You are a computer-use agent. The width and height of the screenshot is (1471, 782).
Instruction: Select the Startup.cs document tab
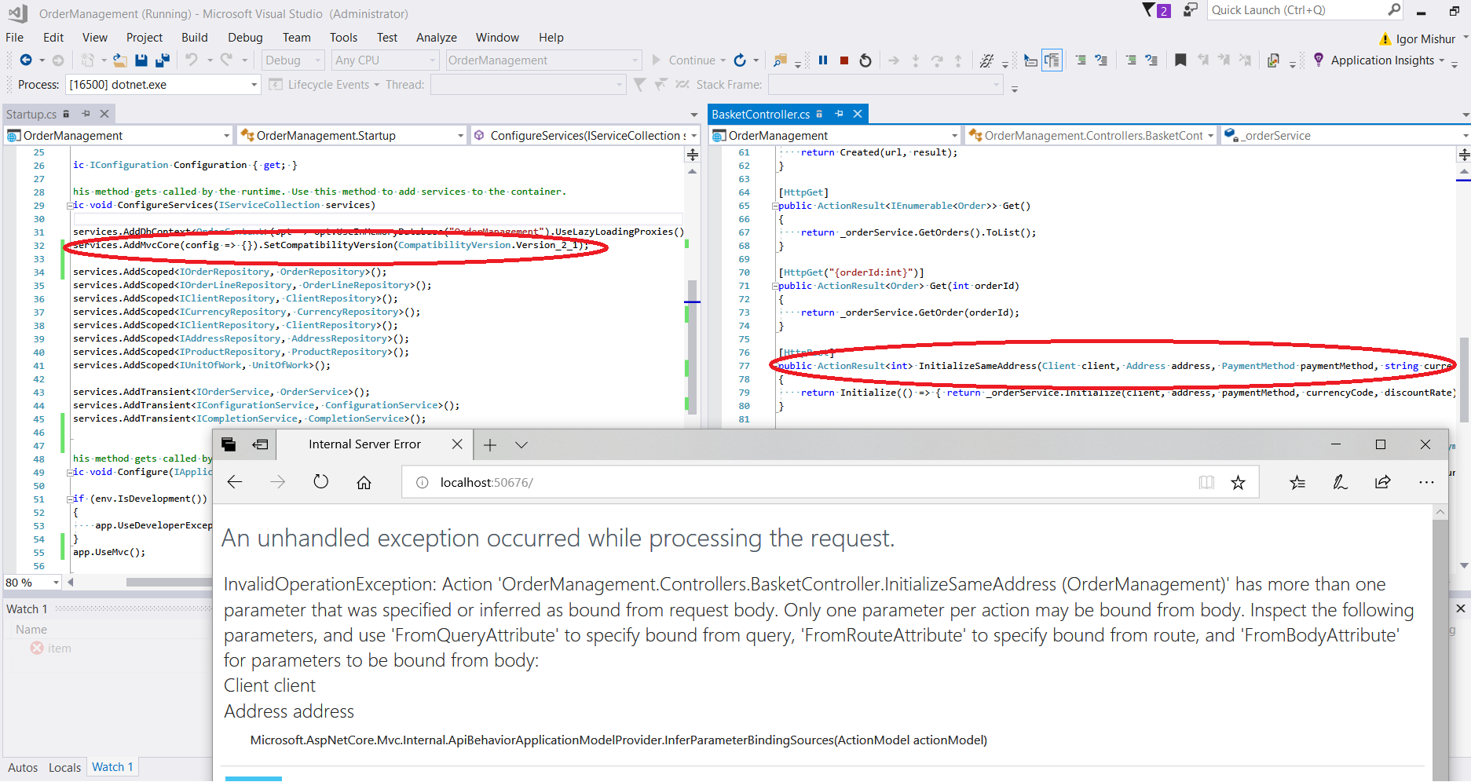(31, 115)
